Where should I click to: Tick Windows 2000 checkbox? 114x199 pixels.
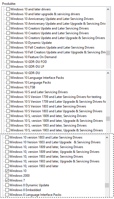7,176
